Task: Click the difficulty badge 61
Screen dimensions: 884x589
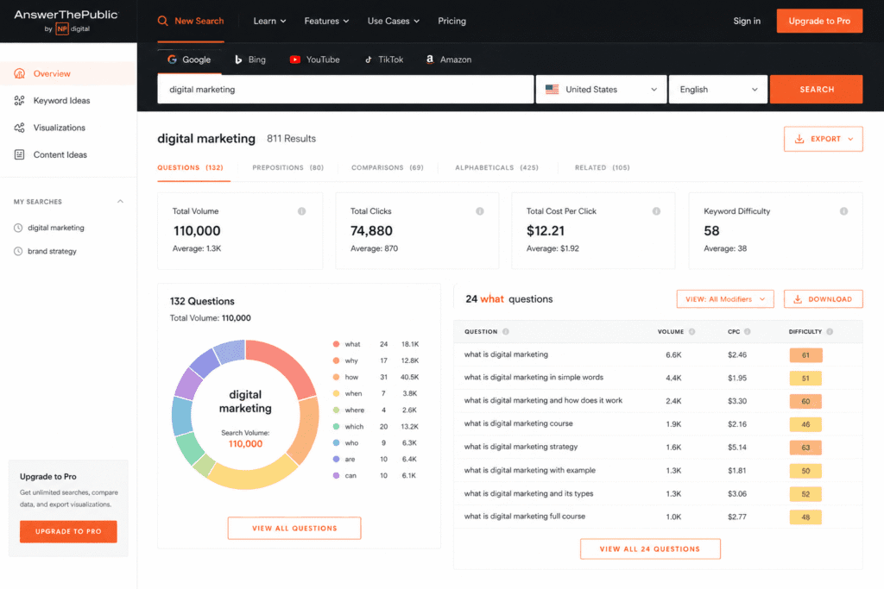Action: click(x=805, y=355)
